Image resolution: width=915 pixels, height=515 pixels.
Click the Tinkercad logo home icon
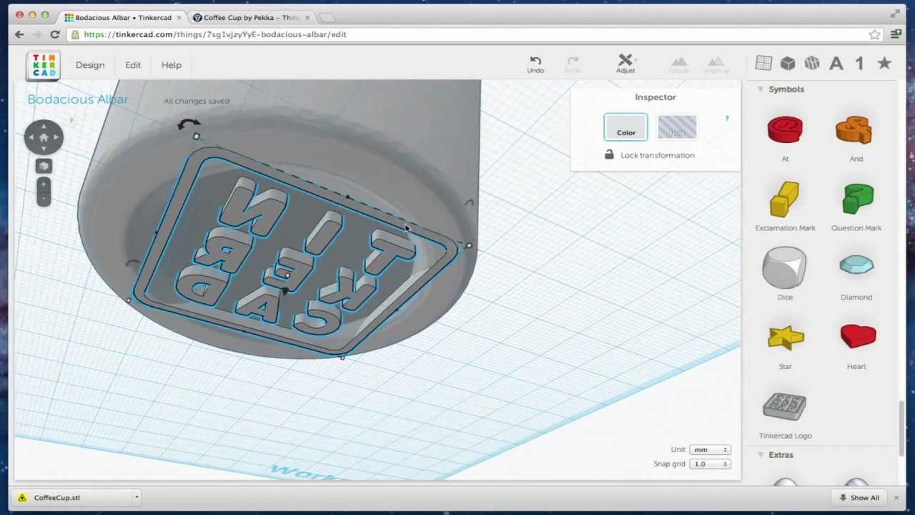pos(44,65)
